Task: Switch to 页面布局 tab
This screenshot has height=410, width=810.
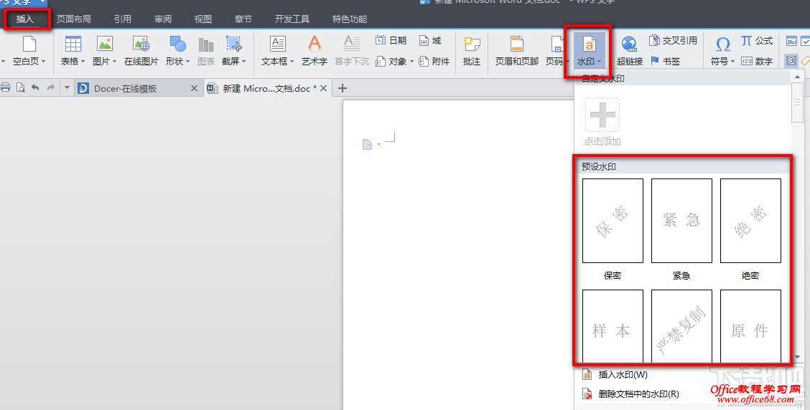Action: click(74, 19)
